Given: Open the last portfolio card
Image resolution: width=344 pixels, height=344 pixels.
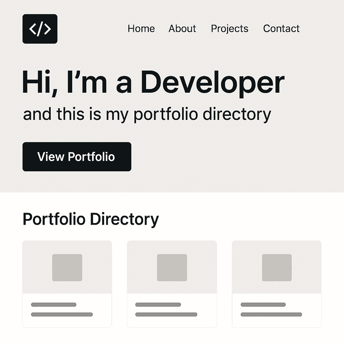Looking at the screenshot, I should [276, 283].
